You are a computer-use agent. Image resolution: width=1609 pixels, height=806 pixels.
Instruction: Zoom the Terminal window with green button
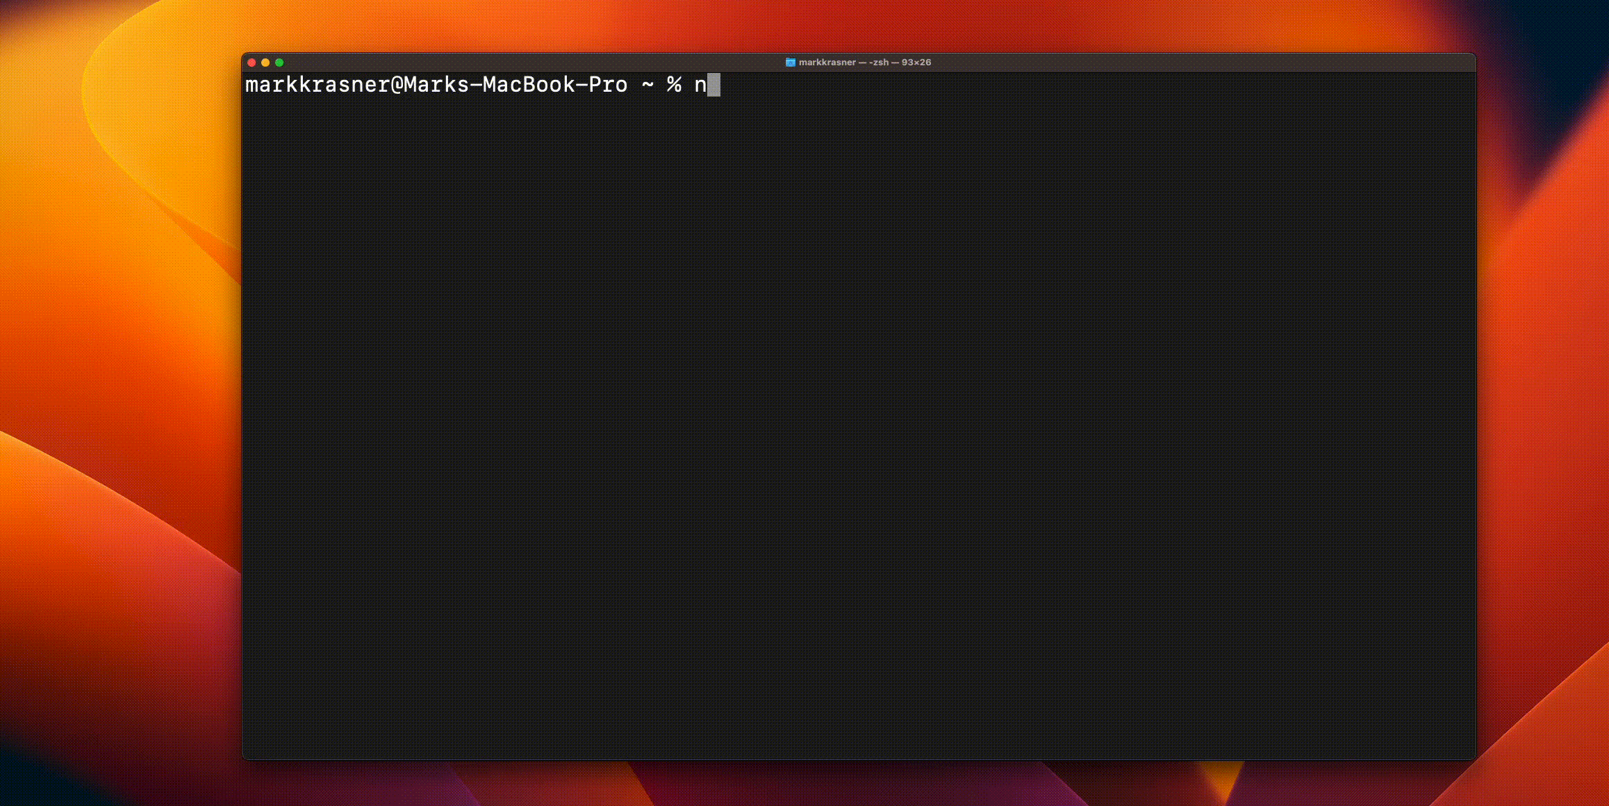pos(279,63)
